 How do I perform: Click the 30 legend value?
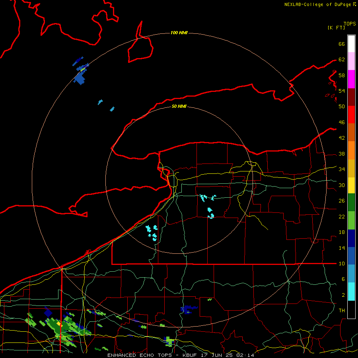[342, 185]
